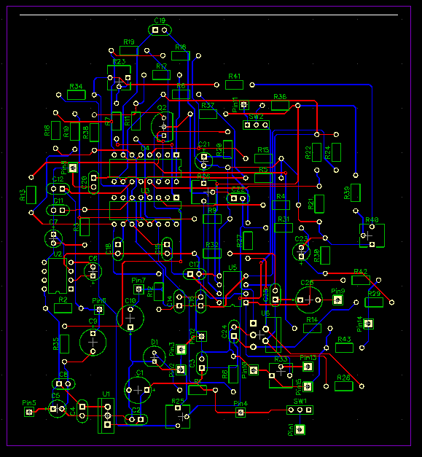Select capacitor C26 footprint
Image resolution: width=422 pixels, height=457 pixels.
[309, 300]
